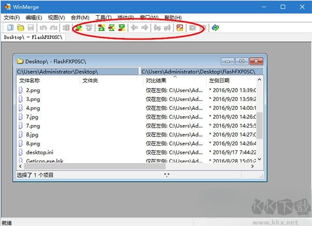Click the file icon beside desktop.ini
This screenshot has width=312, height=226.
click(21, 152)
